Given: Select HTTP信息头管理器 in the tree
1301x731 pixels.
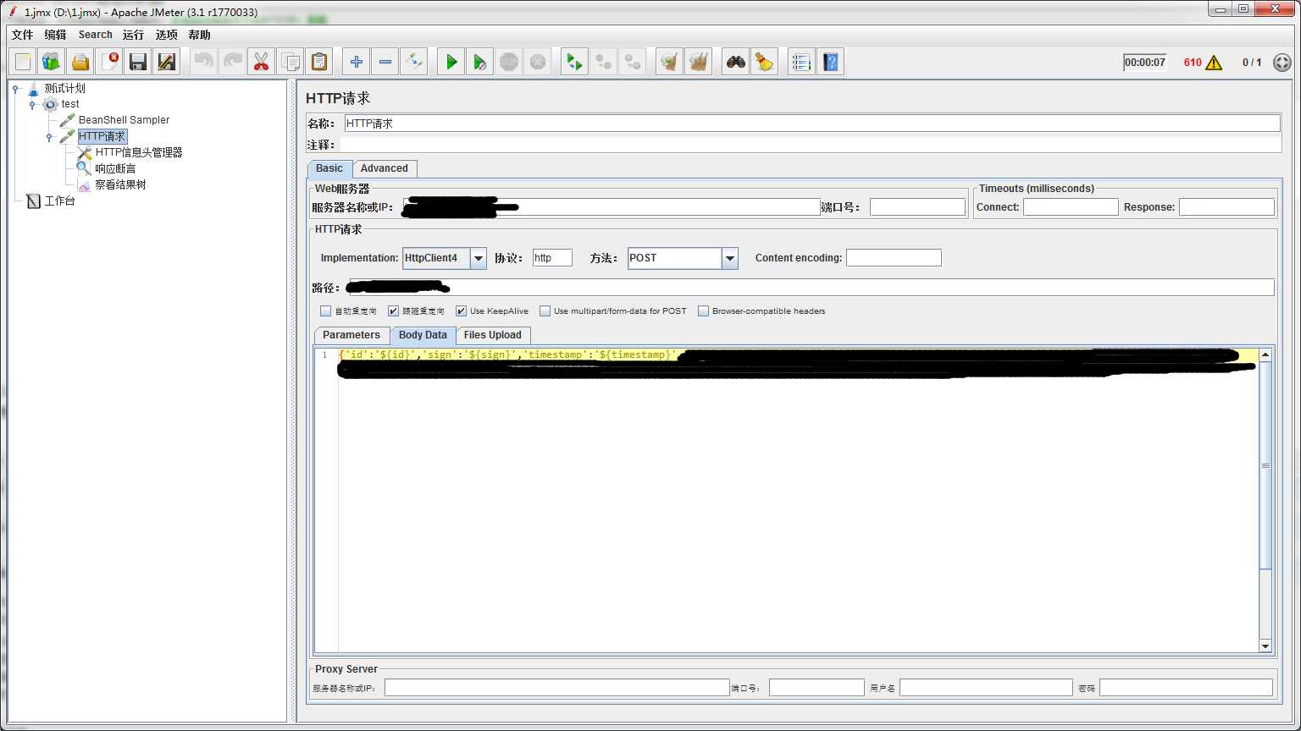Looking at the screenshot, I should pyautogui.click(x=139, y=152).
